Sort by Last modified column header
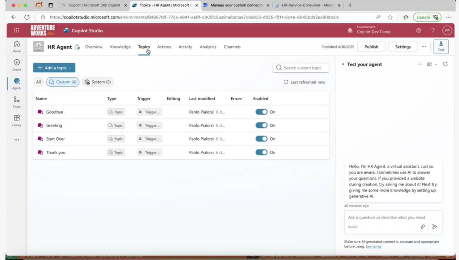459x260 pixels. click(x=202, y=98)
